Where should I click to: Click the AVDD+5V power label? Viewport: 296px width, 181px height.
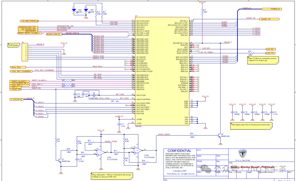point(119,117)
